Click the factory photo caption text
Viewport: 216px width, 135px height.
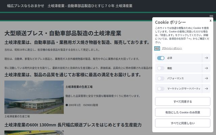[x=17, y=116]
